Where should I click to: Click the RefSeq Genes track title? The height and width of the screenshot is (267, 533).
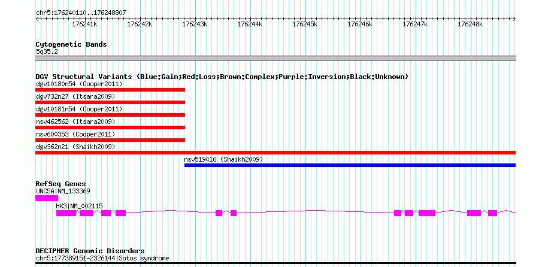pos(61,184)
